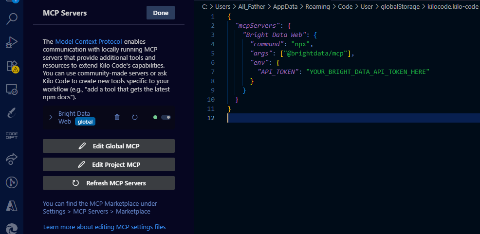Click the Done button
The height and width of the screenshot is (234, 480).
pos(160,13)
